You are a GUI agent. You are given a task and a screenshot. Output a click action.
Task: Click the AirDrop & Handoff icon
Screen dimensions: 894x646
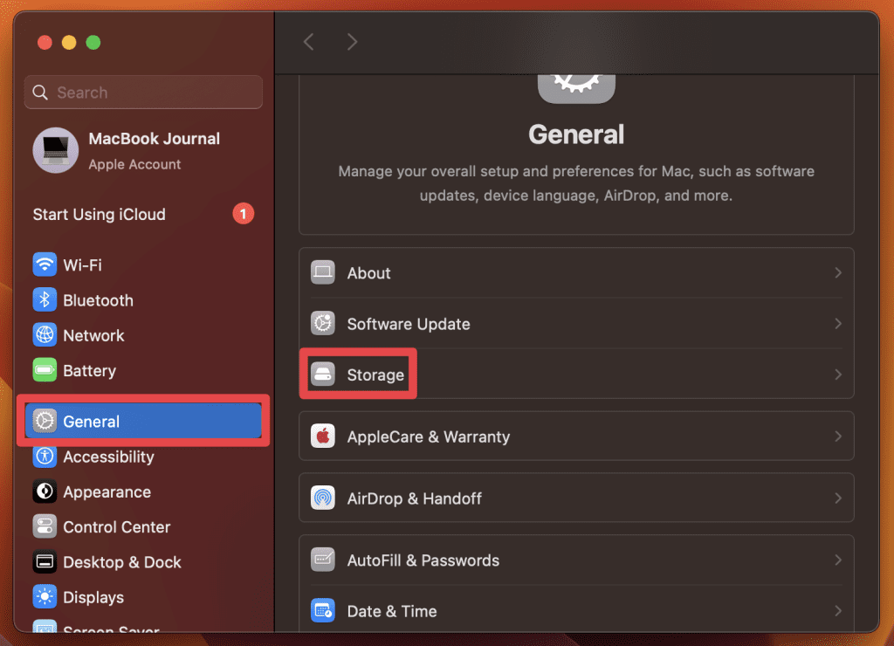[323, 498]
